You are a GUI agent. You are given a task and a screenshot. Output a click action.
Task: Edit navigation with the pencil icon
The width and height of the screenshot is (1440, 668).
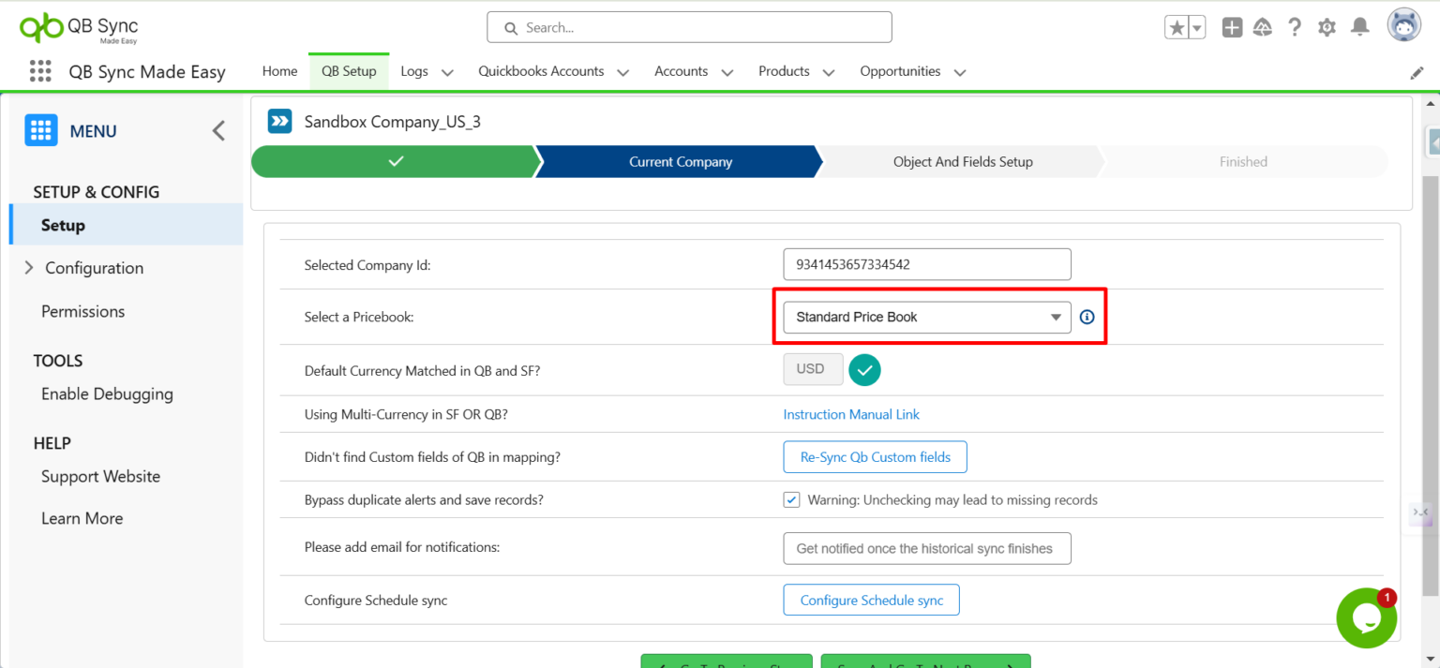point(1417,72)
